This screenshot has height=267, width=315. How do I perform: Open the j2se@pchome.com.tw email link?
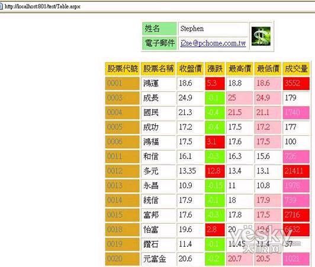[x=213, y=43]
